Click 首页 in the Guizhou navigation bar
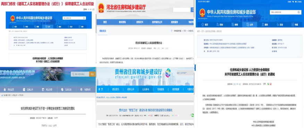 coord(101,89)
